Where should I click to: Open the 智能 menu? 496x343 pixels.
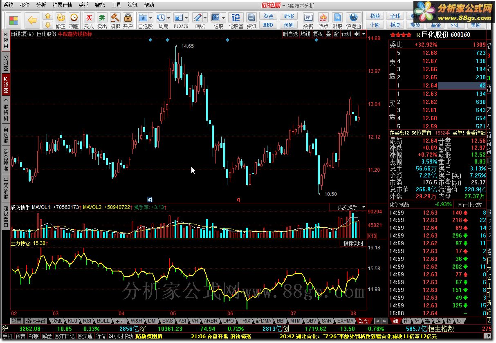(100, 5)
